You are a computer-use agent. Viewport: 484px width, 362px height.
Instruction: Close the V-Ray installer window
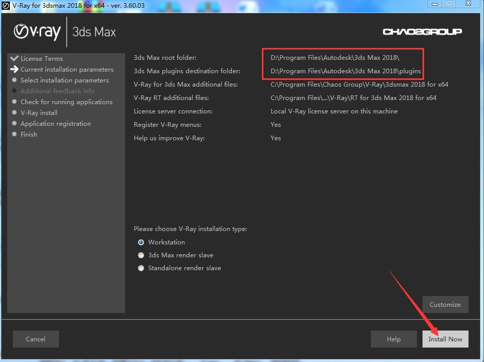(x=469, y=4)
